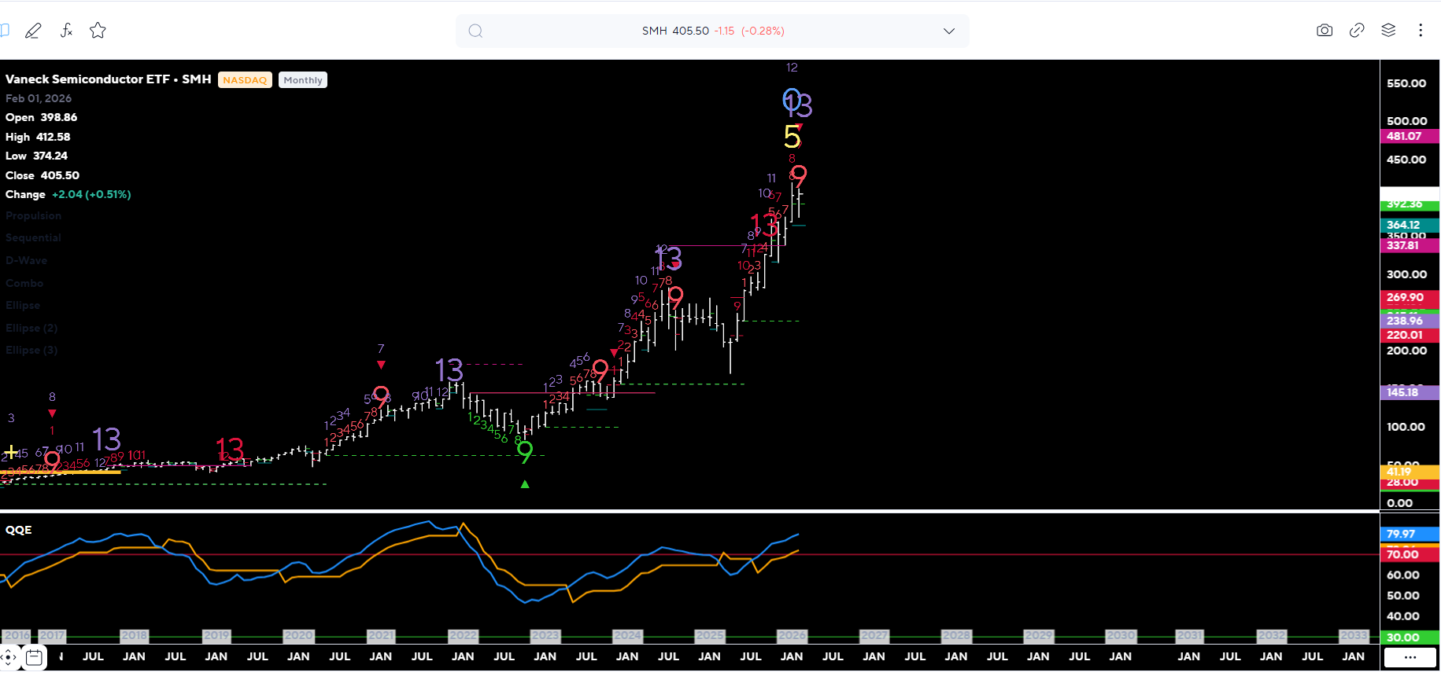Click the ellipsis button at bottom right
1441x676 pixels.
pos(1410,657)
